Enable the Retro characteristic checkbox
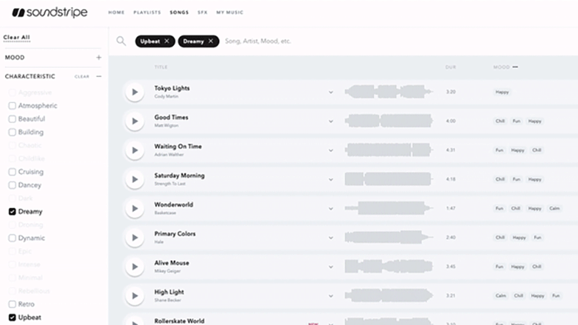The width and height of the screenshot is (578, 325). click(x=12, y=304)
